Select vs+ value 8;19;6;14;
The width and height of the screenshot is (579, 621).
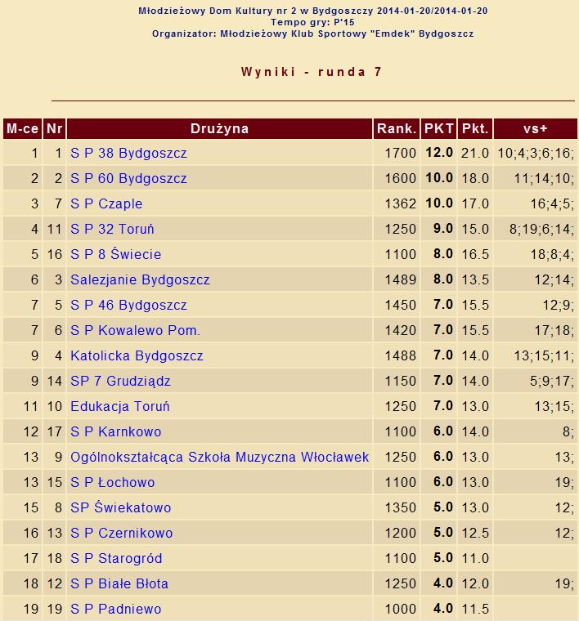click(x=541, y=230)
